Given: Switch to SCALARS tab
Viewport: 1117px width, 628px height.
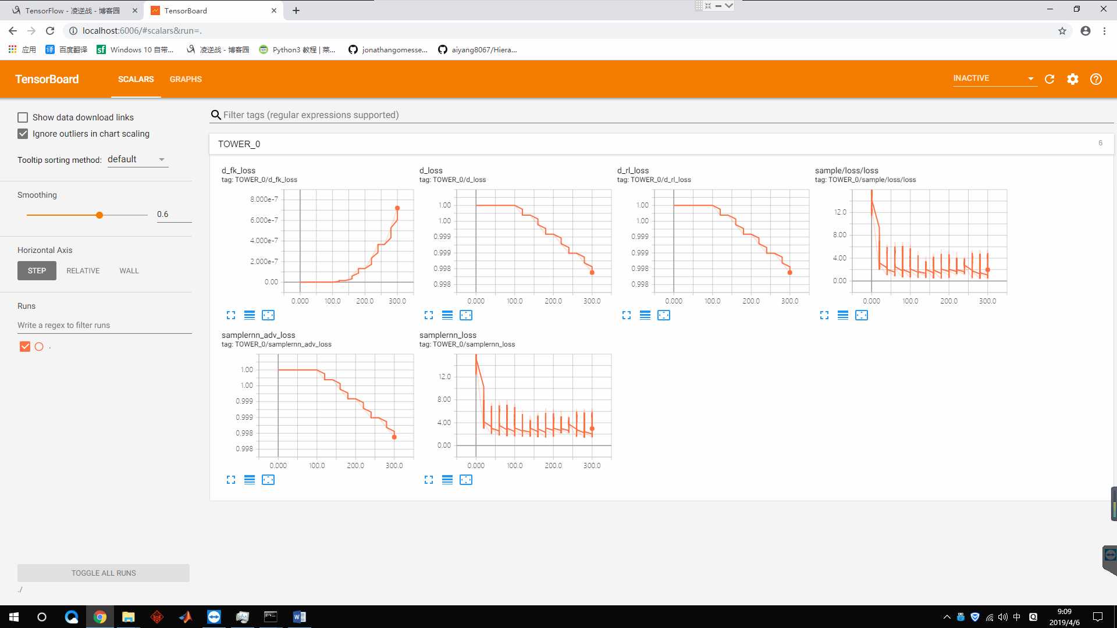Looking at the screenshot, I should (x=136, y=79).
